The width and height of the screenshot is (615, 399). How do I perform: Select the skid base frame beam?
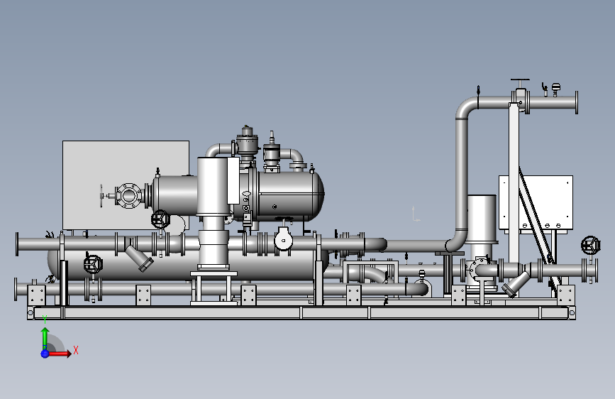coord(301,313)
